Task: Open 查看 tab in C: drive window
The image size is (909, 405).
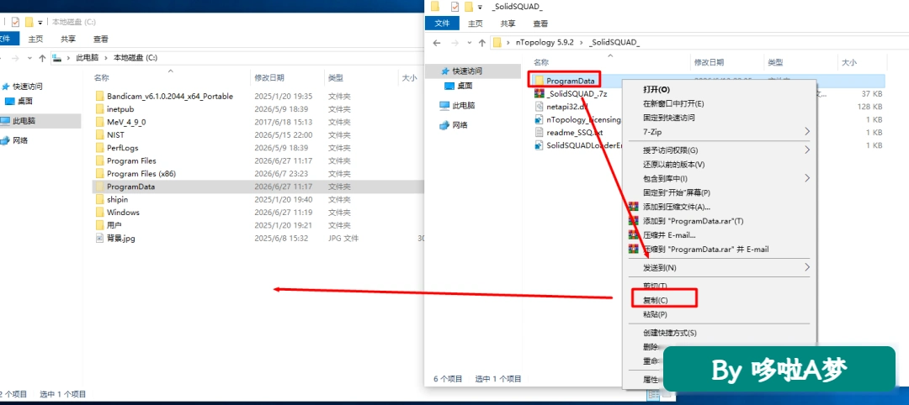Action: click(x=101, y=39)
